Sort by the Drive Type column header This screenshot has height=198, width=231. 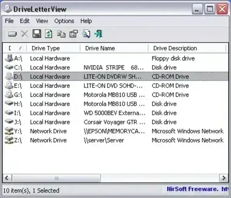pyautogui.click(x=45, y=48)
